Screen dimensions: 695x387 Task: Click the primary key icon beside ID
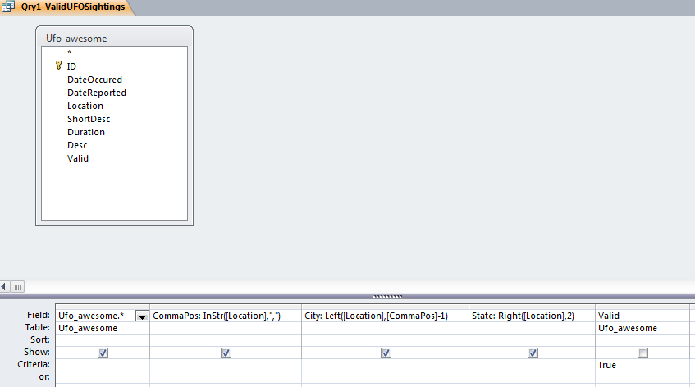(58, 66)
